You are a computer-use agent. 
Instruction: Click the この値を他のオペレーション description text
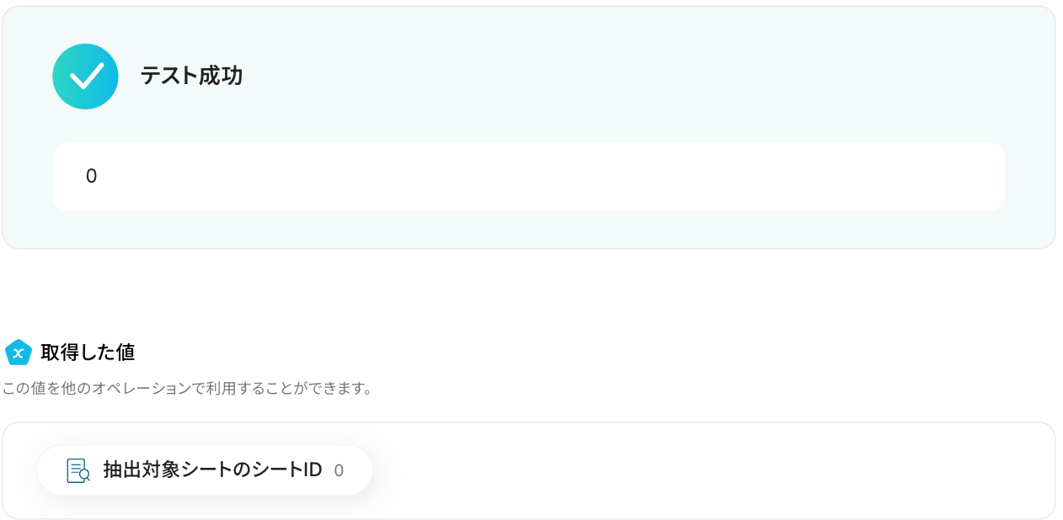pyautogui.click(x=187, y=389)
